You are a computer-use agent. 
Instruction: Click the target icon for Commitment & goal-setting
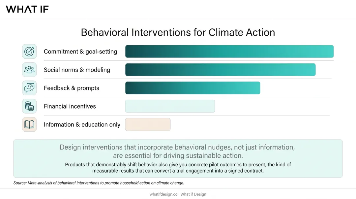tap(29, 51)
